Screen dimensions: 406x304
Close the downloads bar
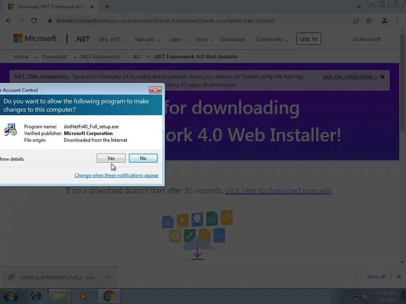[x=399, y=277]
